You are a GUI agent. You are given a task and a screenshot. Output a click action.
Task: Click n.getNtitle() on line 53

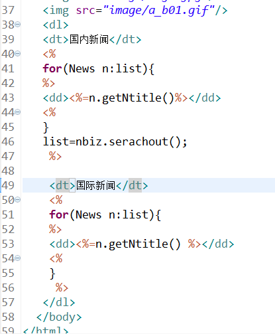pyautogui.click(x=138, y=244)
